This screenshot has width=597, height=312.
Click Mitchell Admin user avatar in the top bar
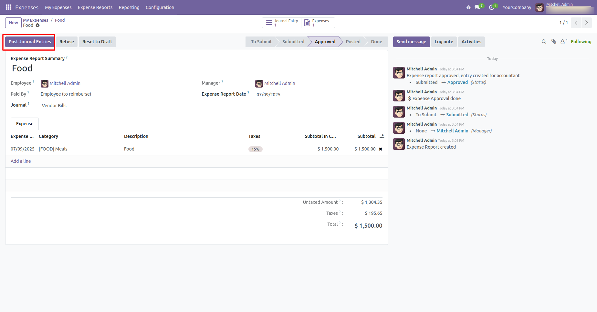[539, 7]
